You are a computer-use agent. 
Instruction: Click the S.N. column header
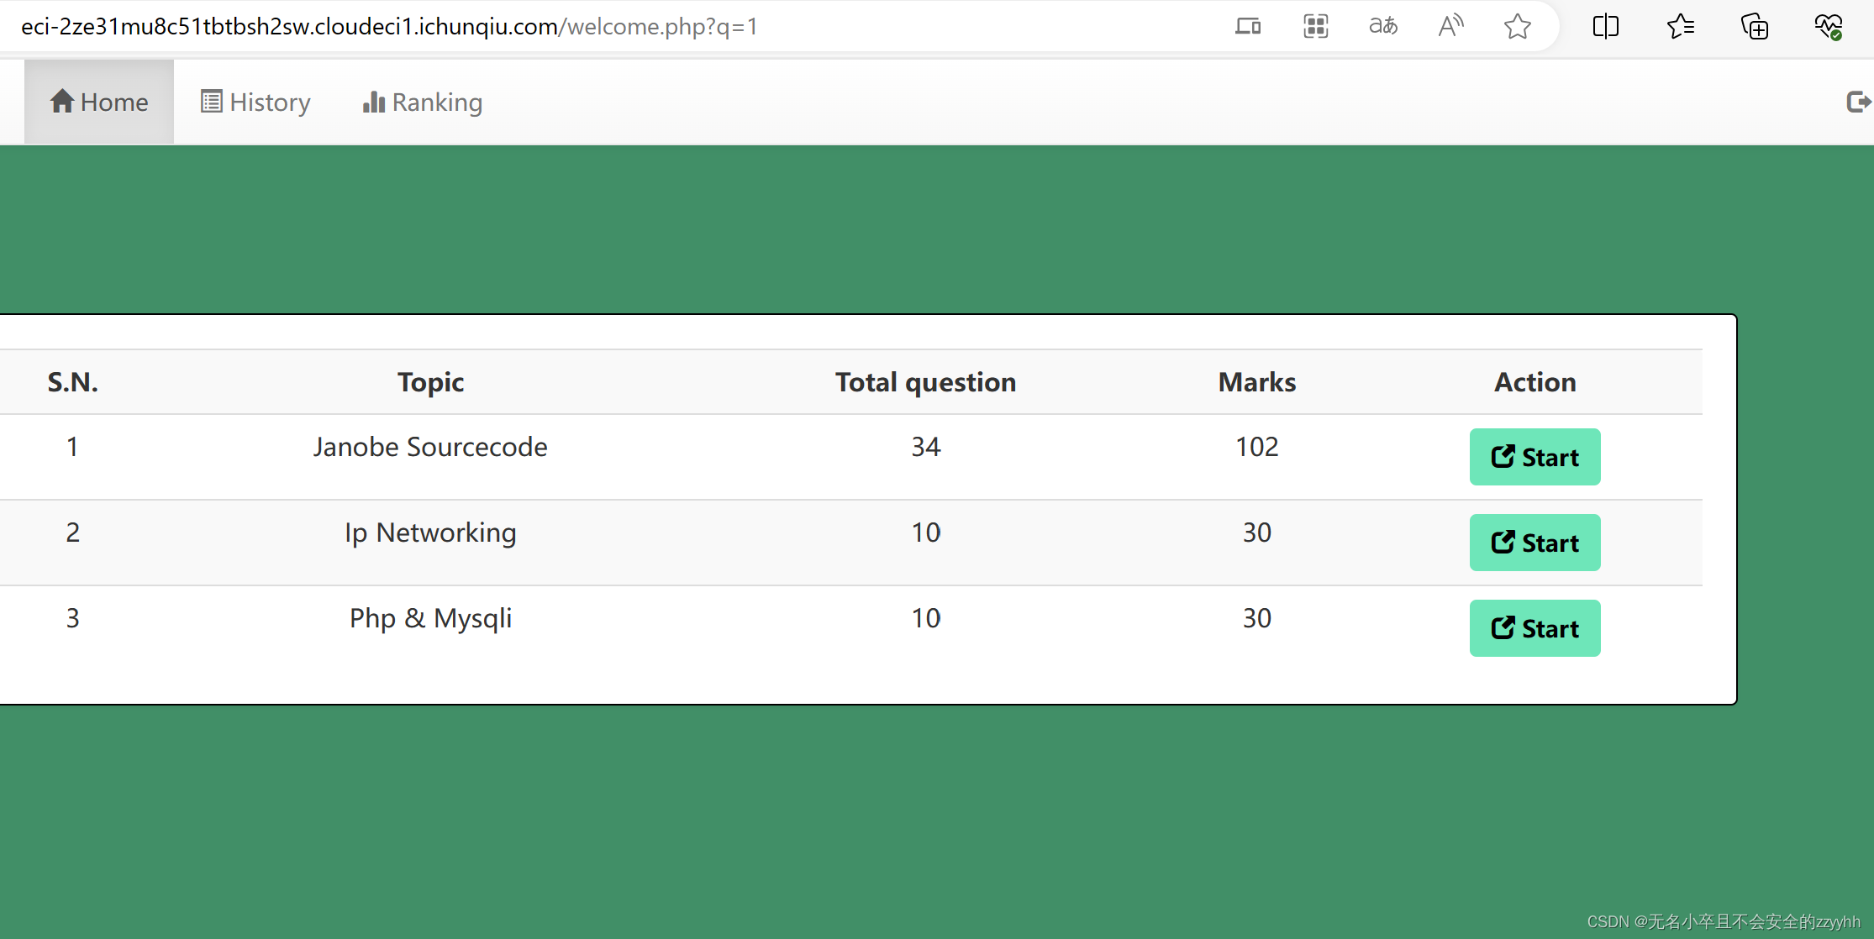[72, 382]
